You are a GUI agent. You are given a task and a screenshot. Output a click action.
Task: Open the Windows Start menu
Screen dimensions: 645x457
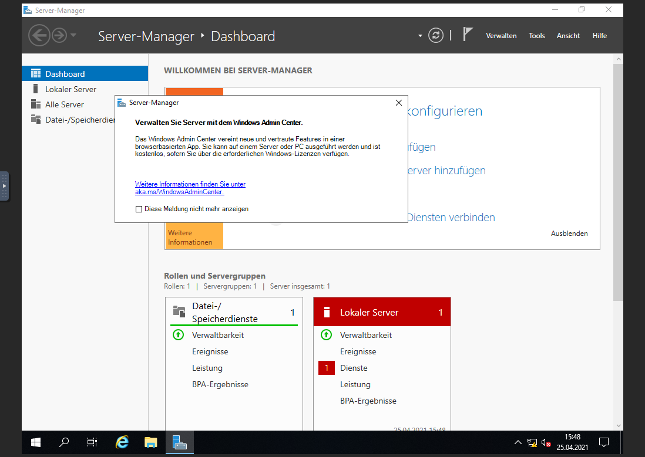click(36, 442)
